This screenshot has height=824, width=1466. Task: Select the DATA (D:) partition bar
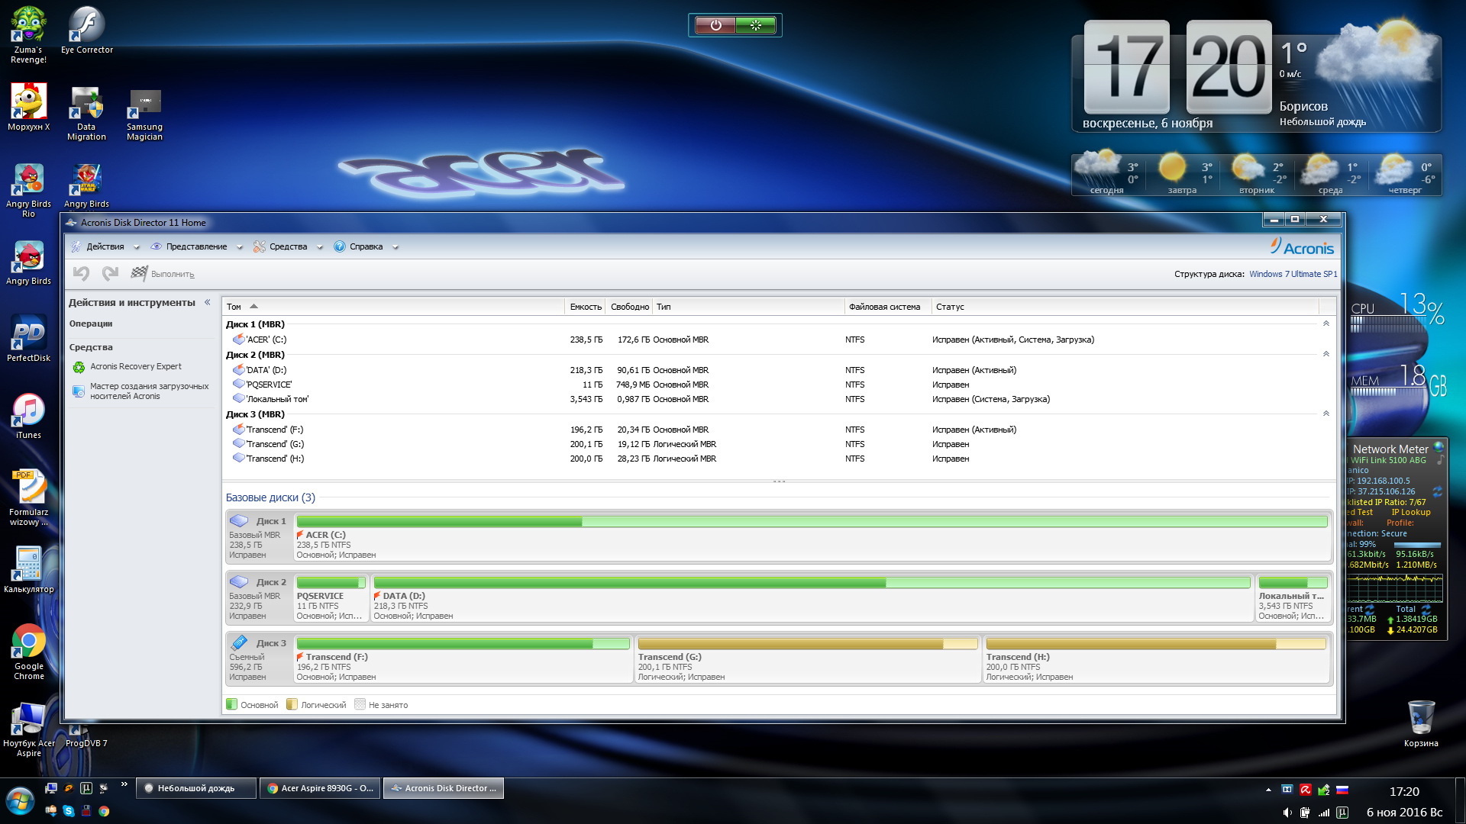click(x=812, y=583)
